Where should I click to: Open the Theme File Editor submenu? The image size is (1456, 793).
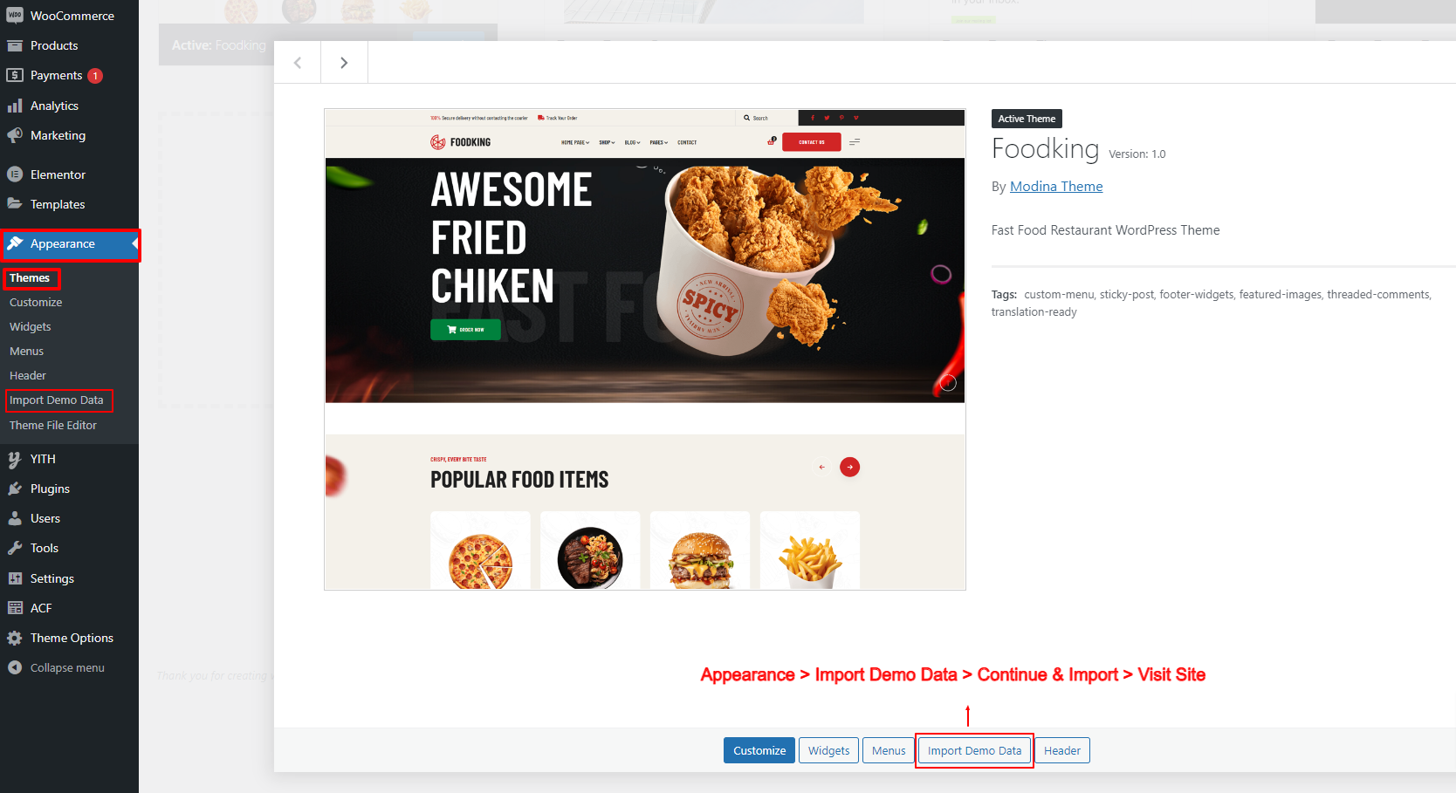pyautogui.click(x=53, y=425)
